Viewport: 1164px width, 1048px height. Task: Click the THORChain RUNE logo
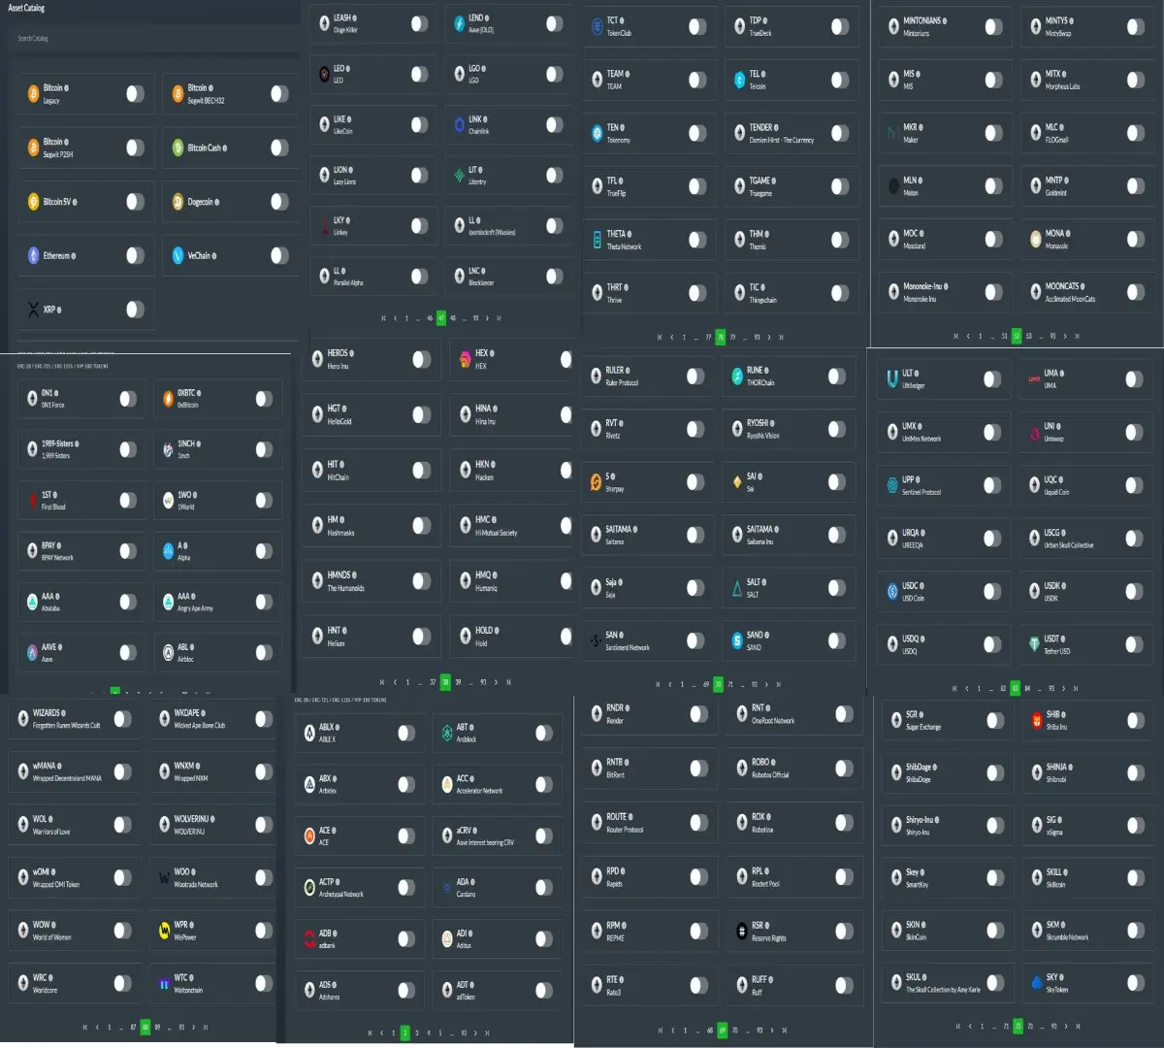(x=737, y=377)
